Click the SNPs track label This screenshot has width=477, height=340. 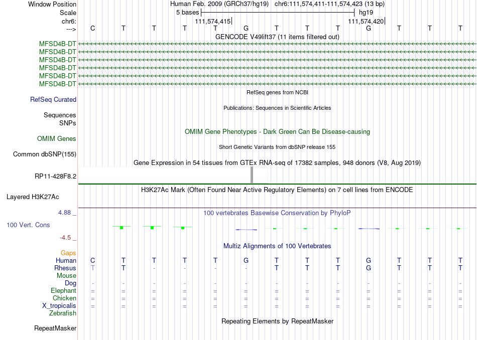tap(68, 123)
